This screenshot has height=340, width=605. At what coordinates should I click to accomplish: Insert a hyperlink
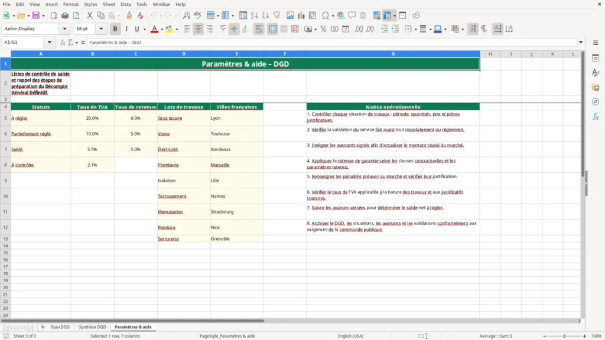coord(341,15)
